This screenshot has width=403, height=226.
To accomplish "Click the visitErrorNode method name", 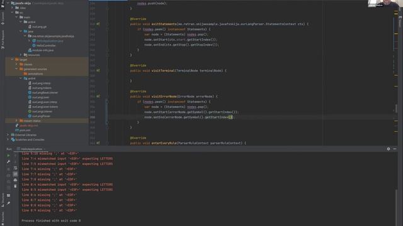I will click(x=164, y=97).
